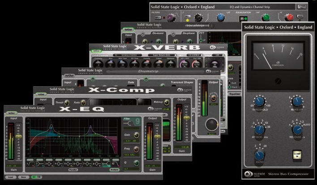Click the X-EQ filter shape icon
Viewport: 317px width, 185px height.
(128, 123)
